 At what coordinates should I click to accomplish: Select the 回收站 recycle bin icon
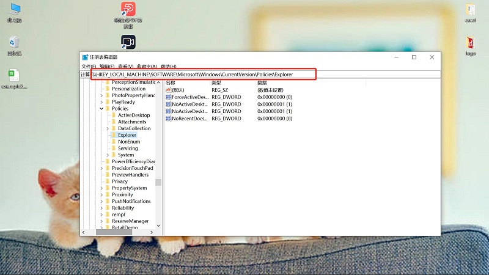click(14, 46)
